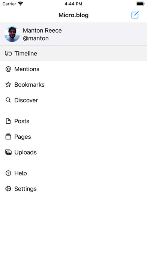The width and height of the screenshot is (147, 261).
Task: Click the Help question mark icon
Action: pyautogui.click(x=8, y=173)
